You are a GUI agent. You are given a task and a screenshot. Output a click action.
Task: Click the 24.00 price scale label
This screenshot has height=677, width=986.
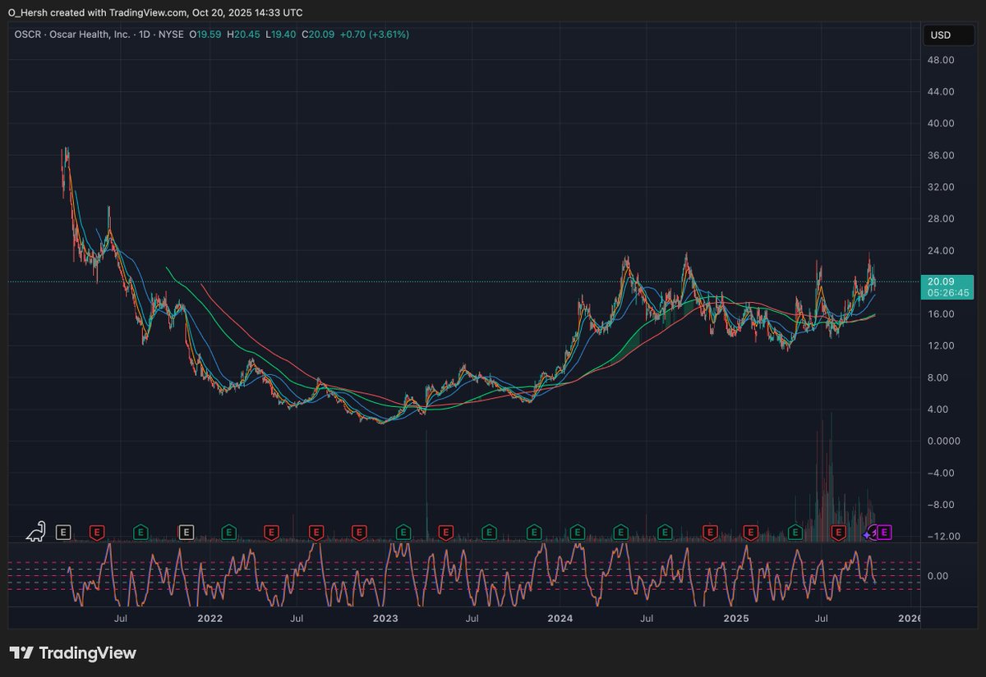(x=940, y=250)
